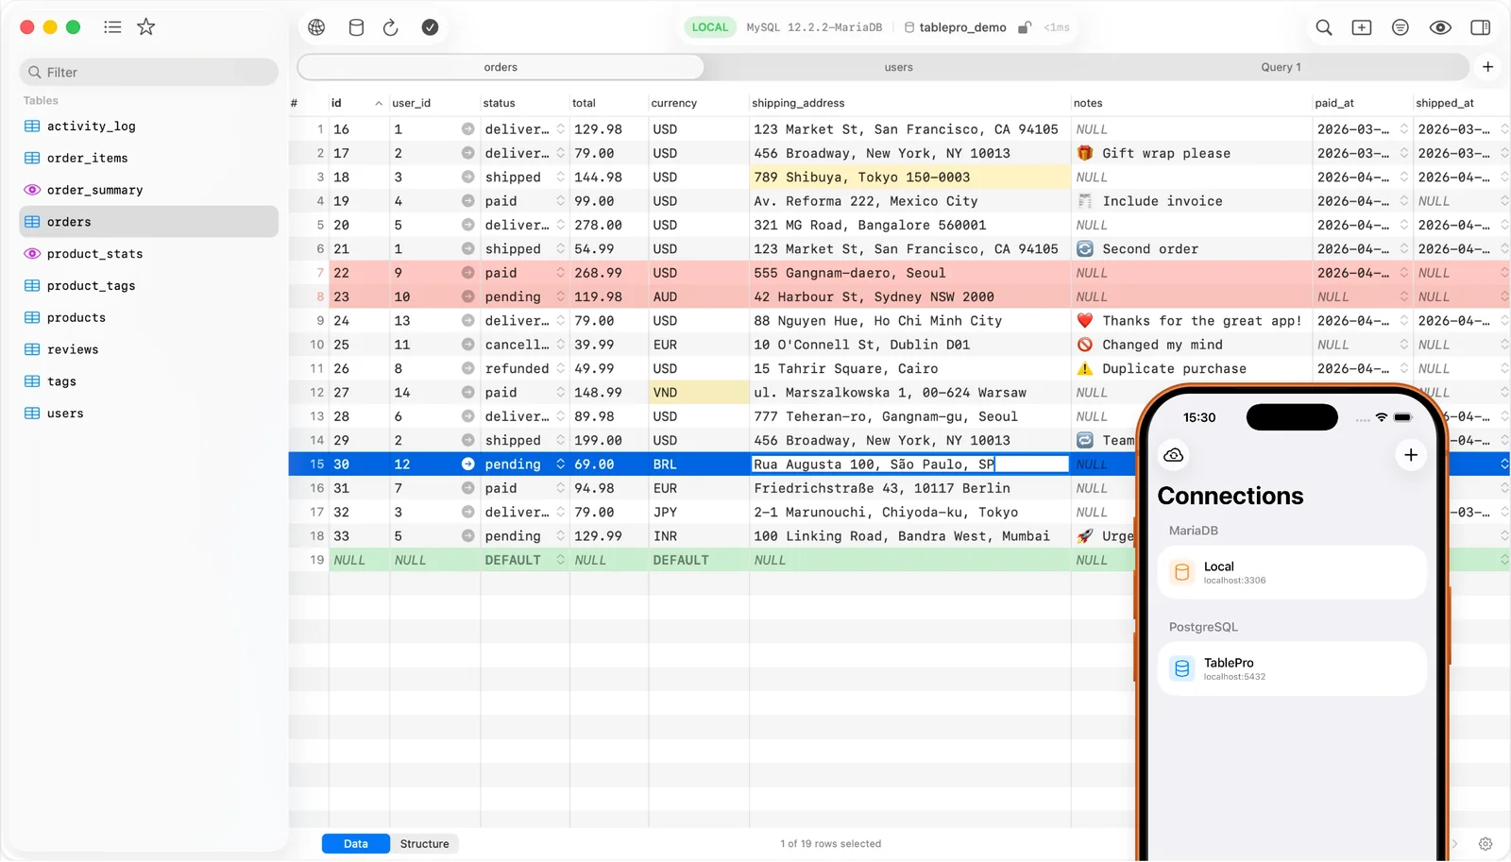
Task: Click the checkmark commit icon in the toolbar
Action: 430,27
